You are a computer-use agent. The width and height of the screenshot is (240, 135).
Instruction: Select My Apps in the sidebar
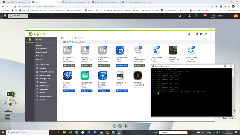[39, 39]
